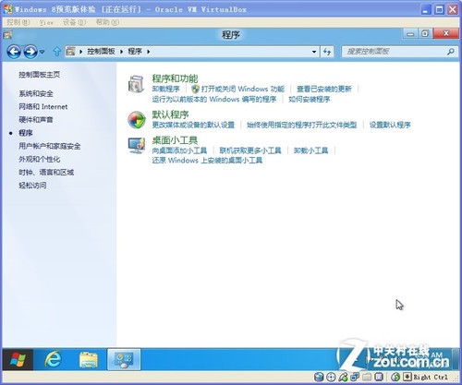462x385 pixels.
Task: Go up one level with up arrow
Action: pos(56,52)
